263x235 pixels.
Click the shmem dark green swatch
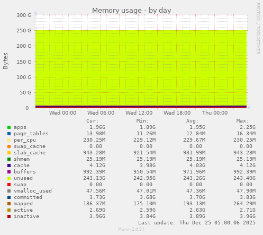9,159
